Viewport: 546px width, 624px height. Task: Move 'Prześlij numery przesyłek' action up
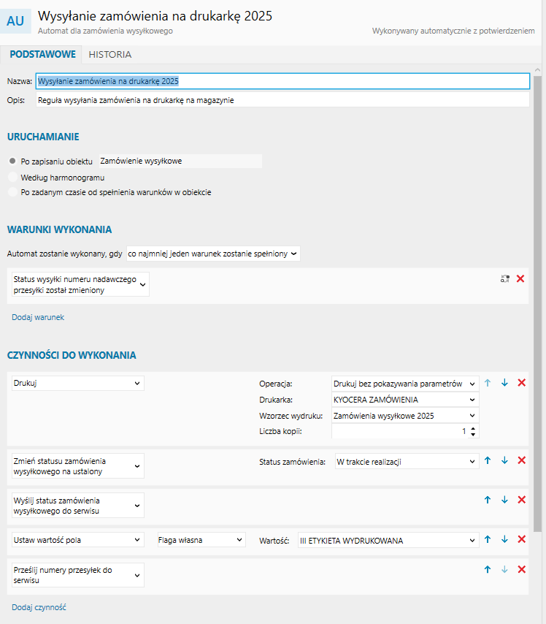click(488, 569)
